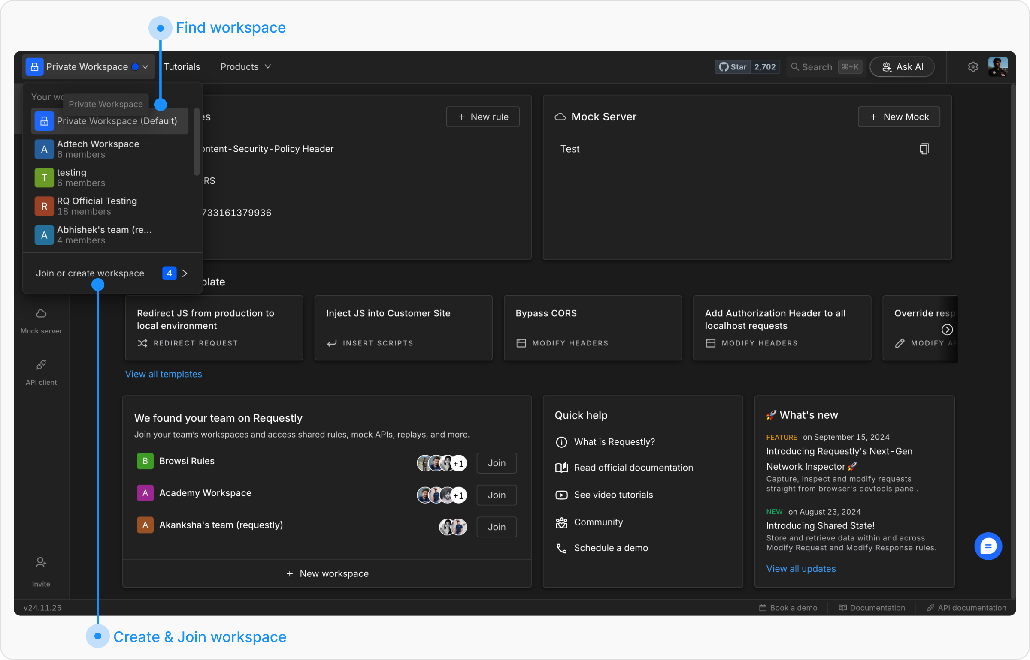Click the Invite person icon
This screenshot has width=1030, height=660.
[x=41, y=562]
